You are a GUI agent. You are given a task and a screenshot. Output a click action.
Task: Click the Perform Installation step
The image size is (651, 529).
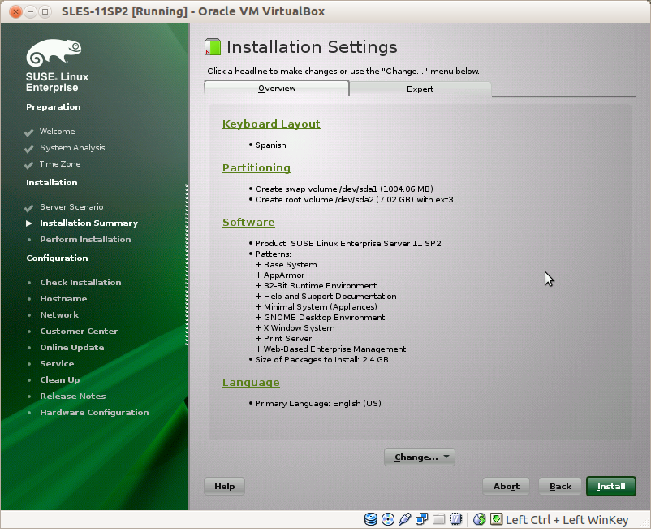click(85, 240)
